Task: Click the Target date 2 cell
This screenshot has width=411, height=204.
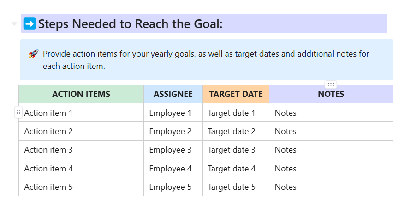Action: coord(232,131)
